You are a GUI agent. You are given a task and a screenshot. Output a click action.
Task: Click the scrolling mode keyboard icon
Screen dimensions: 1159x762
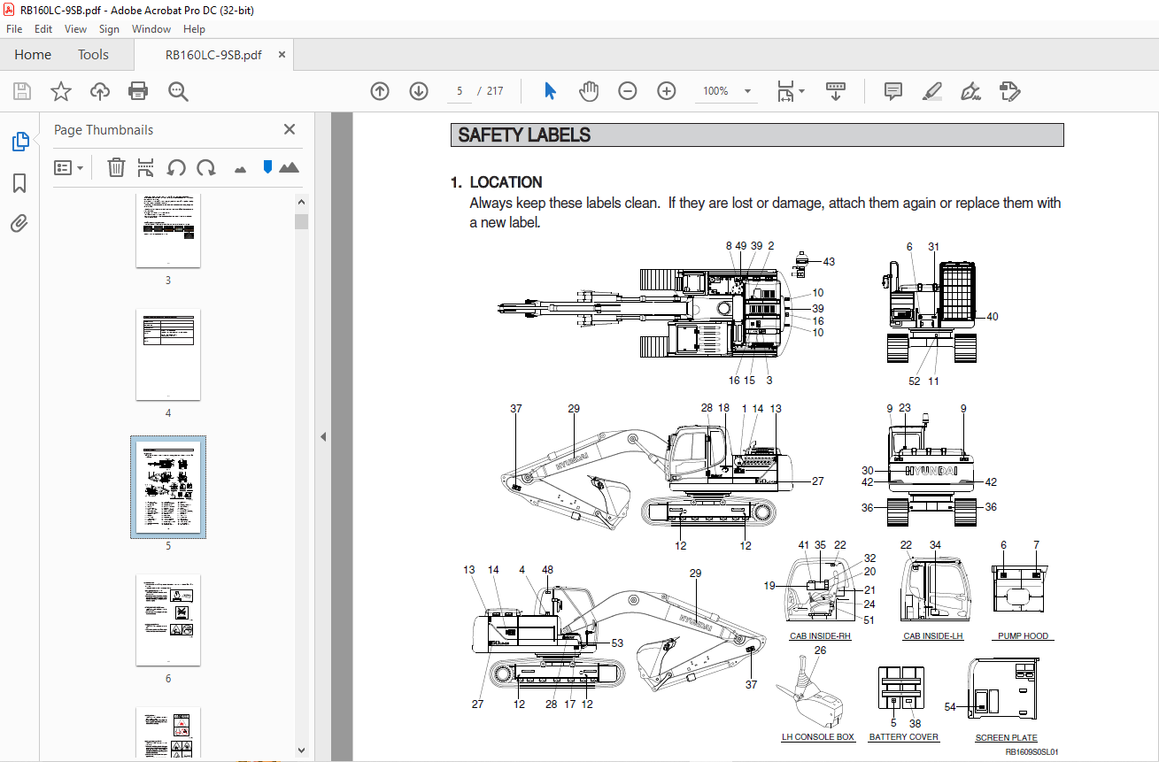(836, 91)
